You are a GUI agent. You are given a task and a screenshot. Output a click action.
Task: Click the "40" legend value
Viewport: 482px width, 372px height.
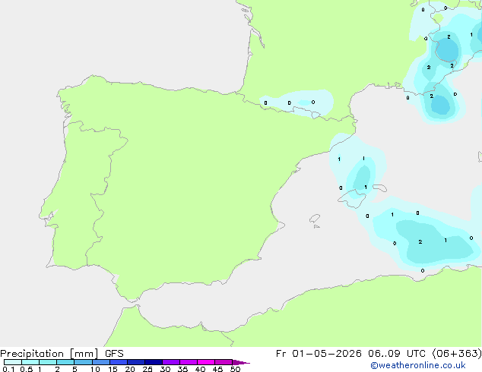click(x=200, y=369)
